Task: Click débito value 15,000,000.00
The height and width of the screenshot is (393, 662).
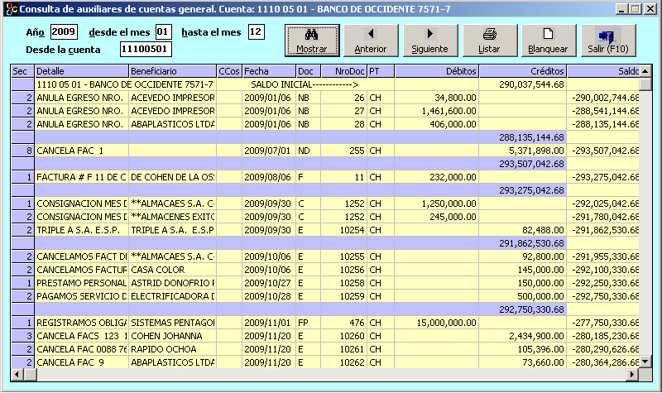Action: coord(447,323)
